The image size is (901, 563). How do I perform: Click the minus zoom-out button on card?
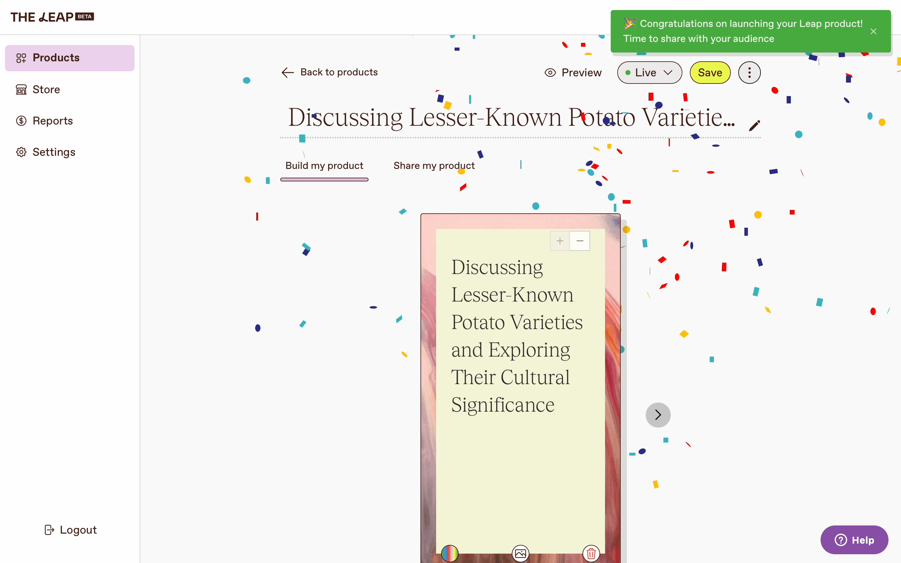[x=580, y=241]
